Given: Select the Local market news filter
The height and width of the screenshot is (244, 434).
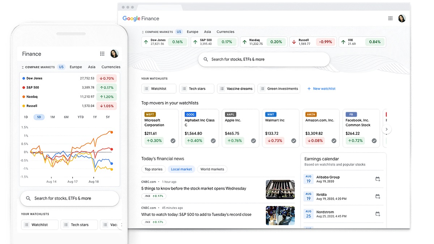Looking at the screenshot, I should pos(182,169).
